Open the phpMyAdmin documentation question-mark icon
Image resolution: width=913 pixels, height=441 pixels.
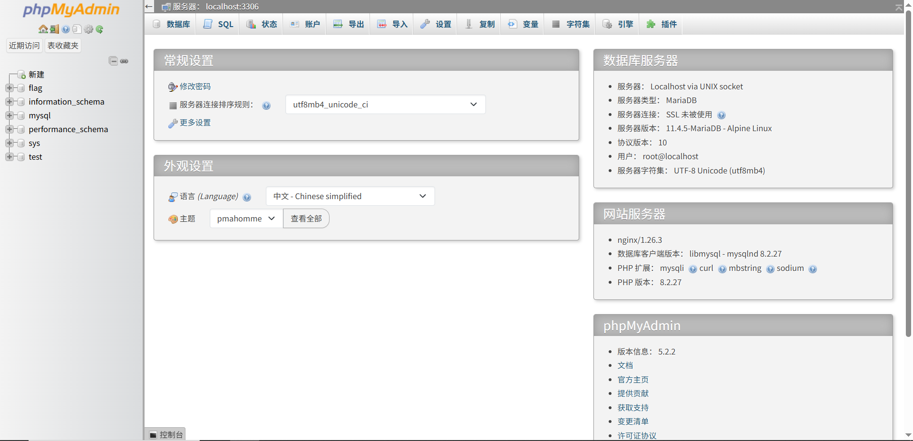point(66,29)
